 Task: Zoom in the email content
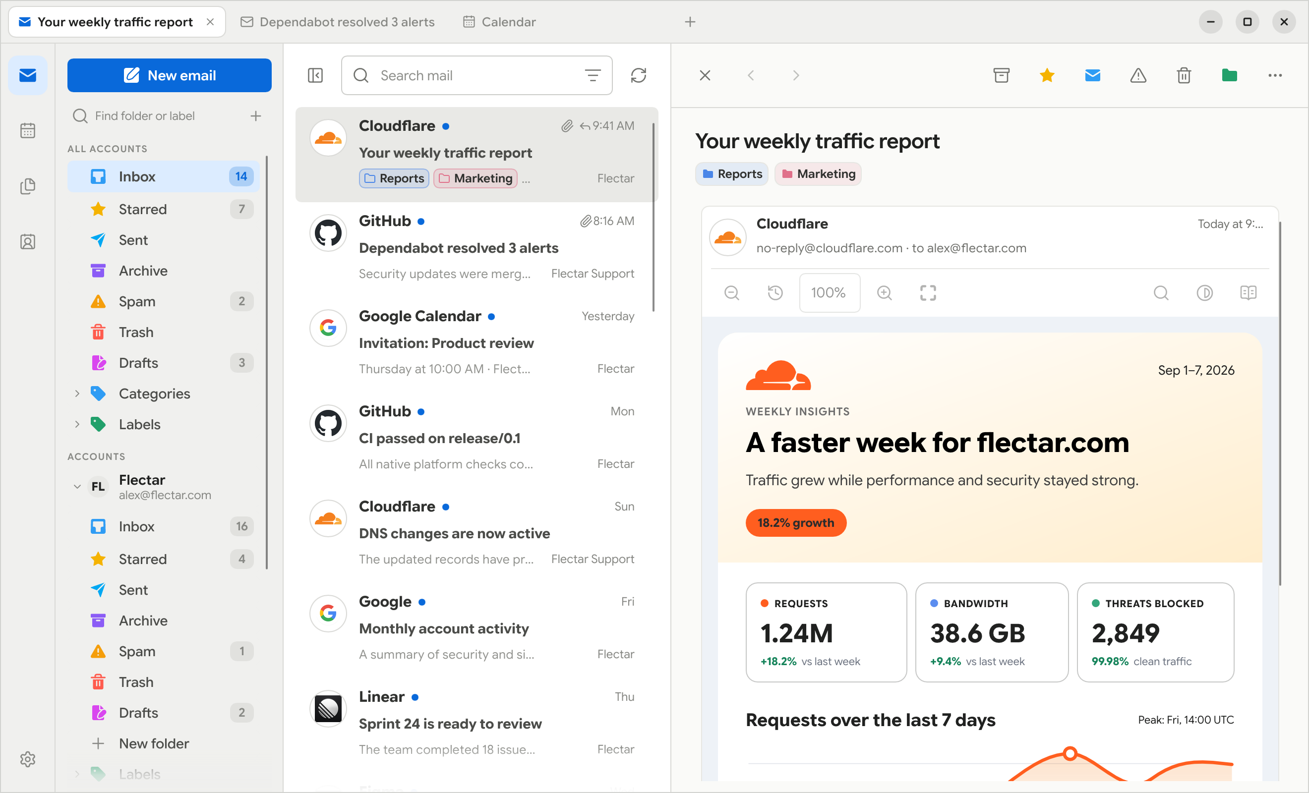pyautogui.click(x=885, y=292)
